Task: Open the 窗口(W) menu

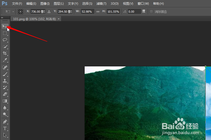Action: (143, 4)
